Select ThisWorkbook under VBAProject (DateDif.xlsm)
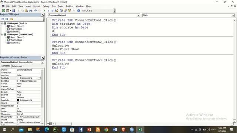This screenshot has height=133, width=237. pos(16,40)
